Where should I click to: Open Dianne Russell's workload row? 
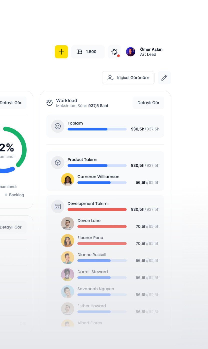point(92,255)
